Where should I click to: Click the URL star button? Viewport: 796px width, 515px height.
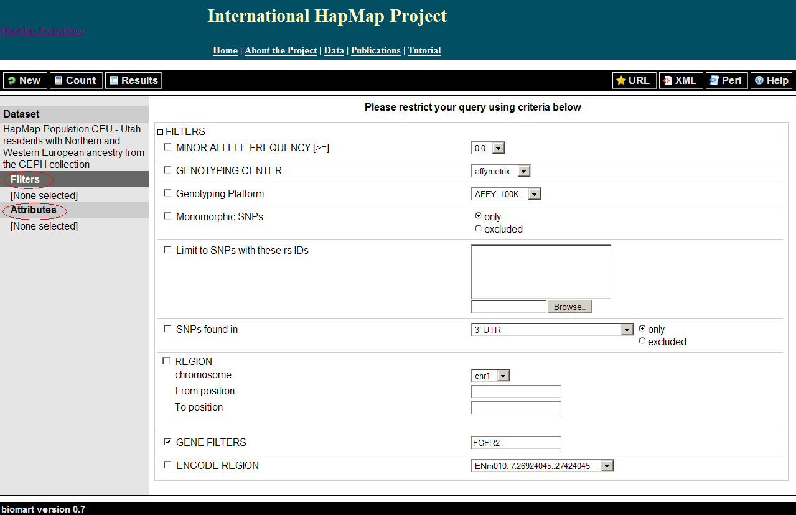(x=634, y=80)
